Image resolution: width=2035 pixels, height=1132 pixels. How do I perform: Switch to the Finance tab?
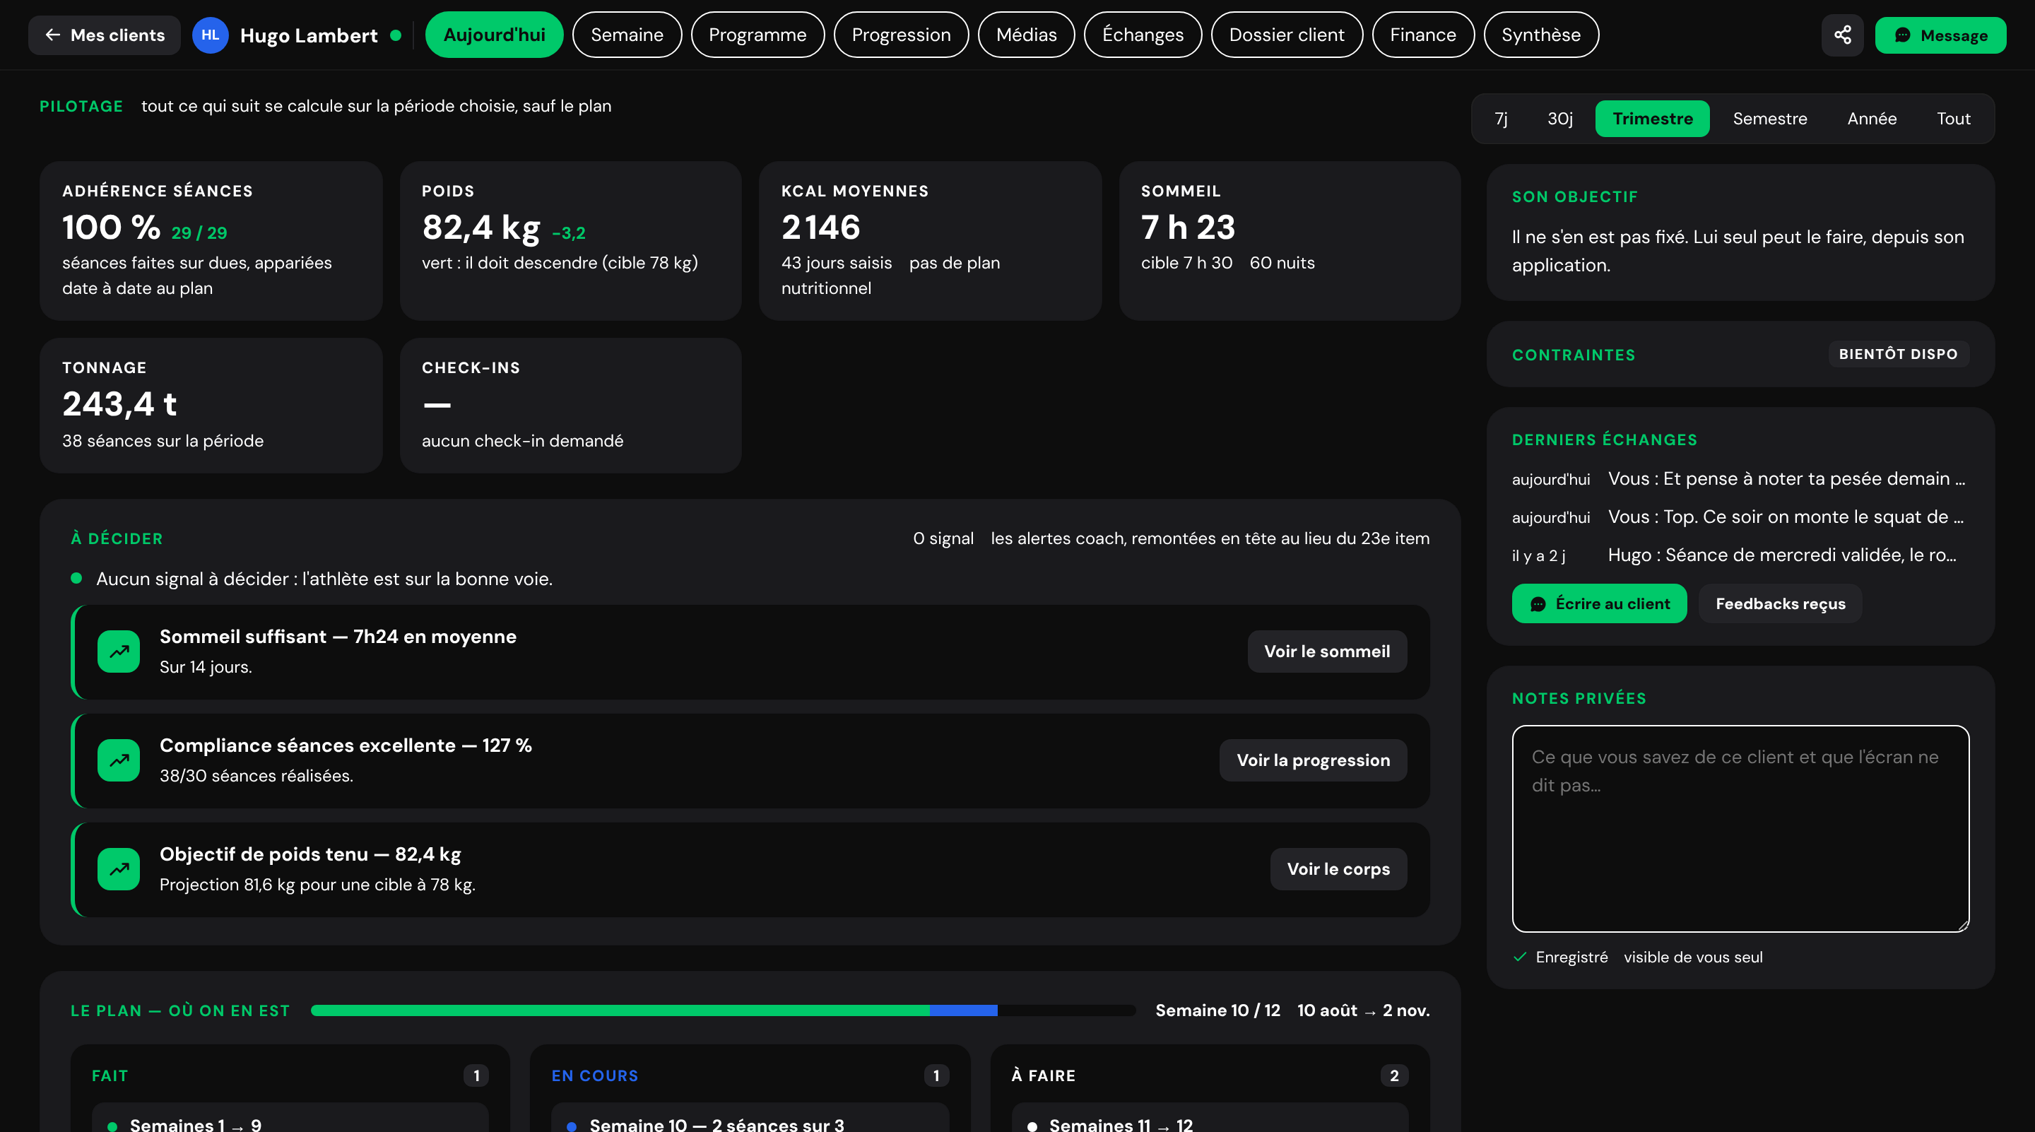click(x=1423, y=35)
